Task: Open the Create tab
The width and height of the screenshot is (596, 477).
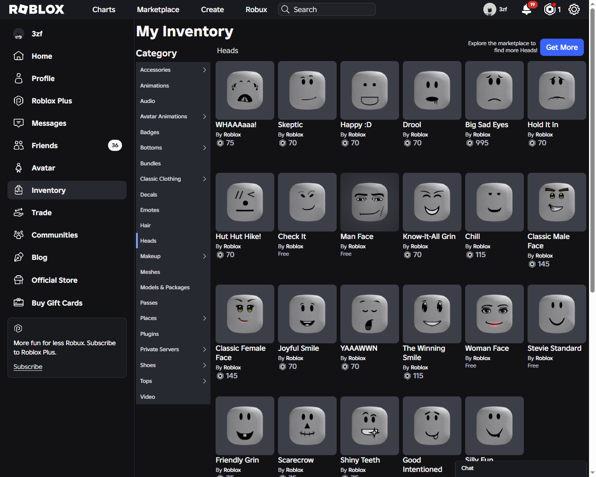Action: click(x=212, y=9)
